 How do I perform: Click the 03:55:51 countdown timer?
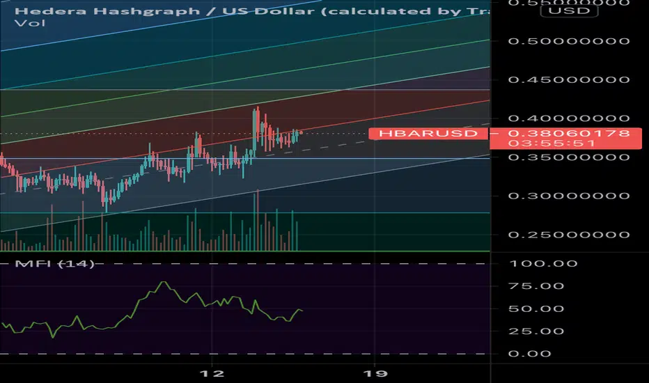(x=552, y=143)
